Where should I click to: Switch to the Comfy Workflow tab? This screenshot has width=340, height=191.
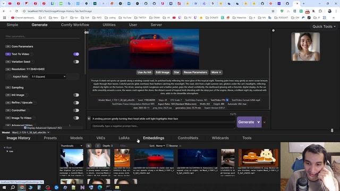coord(75,25)
